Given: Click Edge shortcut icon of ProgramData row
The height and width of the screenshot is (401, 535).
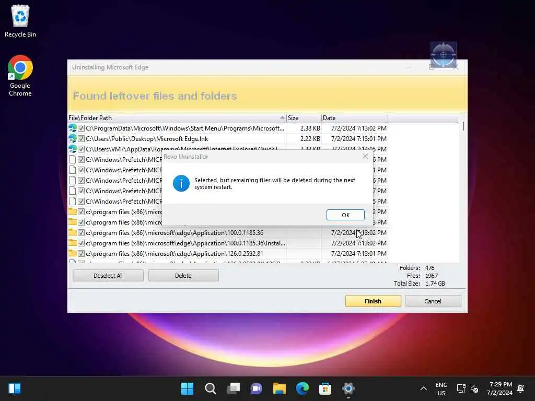Looking at the screenshot, I should tap(72, 128).
